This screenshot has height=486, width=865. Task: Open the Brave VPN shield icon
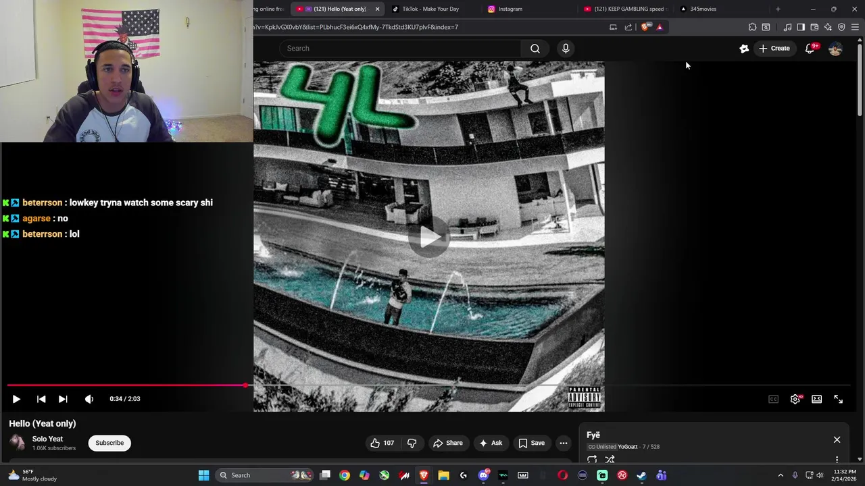click(841, 27)
